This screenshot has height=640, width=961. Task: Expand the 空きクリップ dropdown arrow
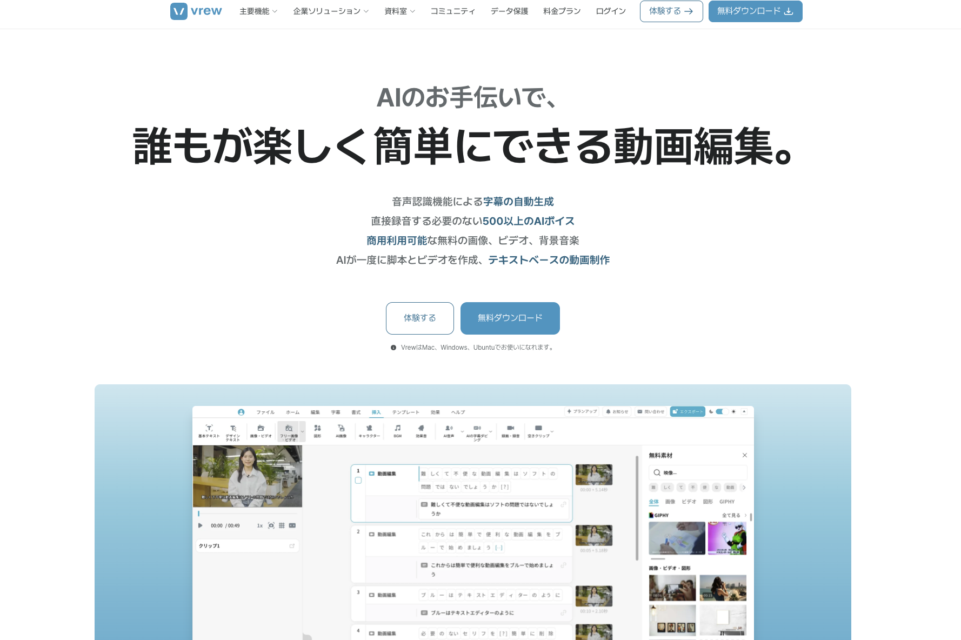[552, 431]
